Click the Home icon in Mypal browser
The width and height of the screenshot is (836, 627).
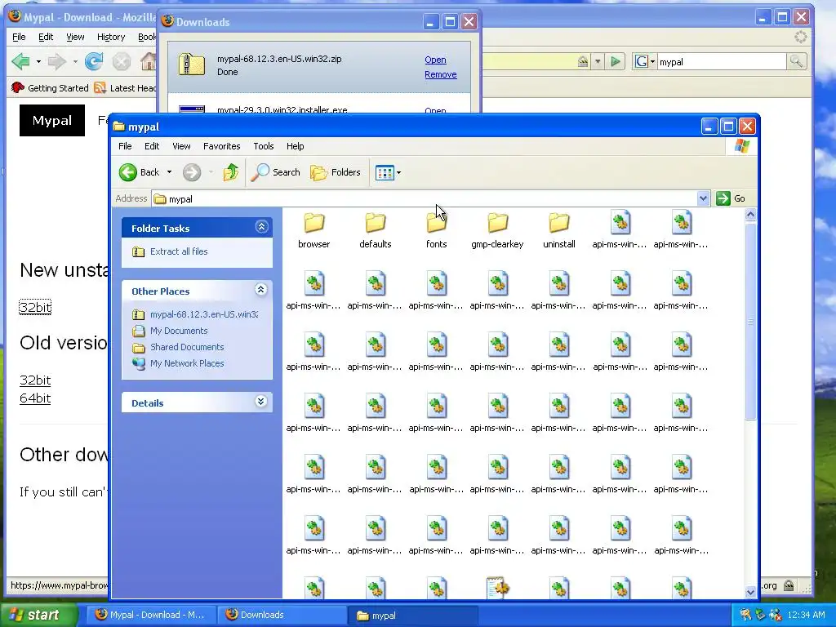click(149, 62)
